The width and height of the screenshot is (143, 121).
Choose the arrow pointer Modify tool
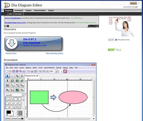click(7, 76)
